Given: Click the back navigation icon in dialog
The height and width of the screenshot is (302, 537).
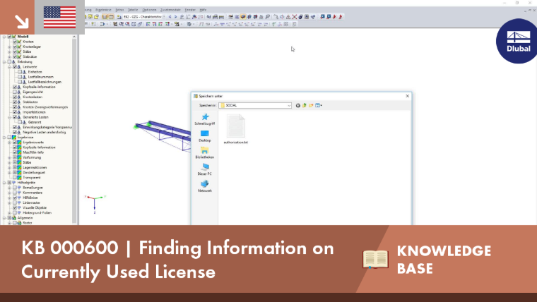Looking at the screenshot, I should [x=298, y=105].
